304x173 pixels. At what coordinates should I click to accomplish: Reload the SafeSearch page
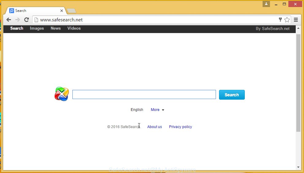point(26,20)
